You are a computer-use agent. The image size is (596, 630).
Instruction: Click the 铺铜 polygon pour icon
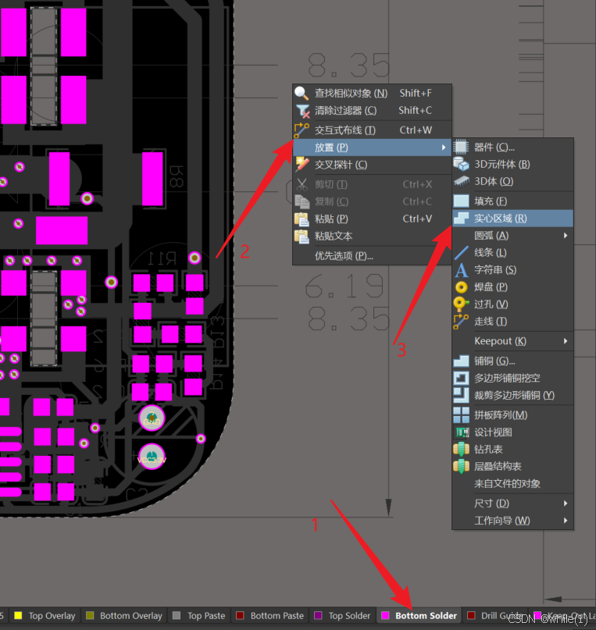(462, 361)
